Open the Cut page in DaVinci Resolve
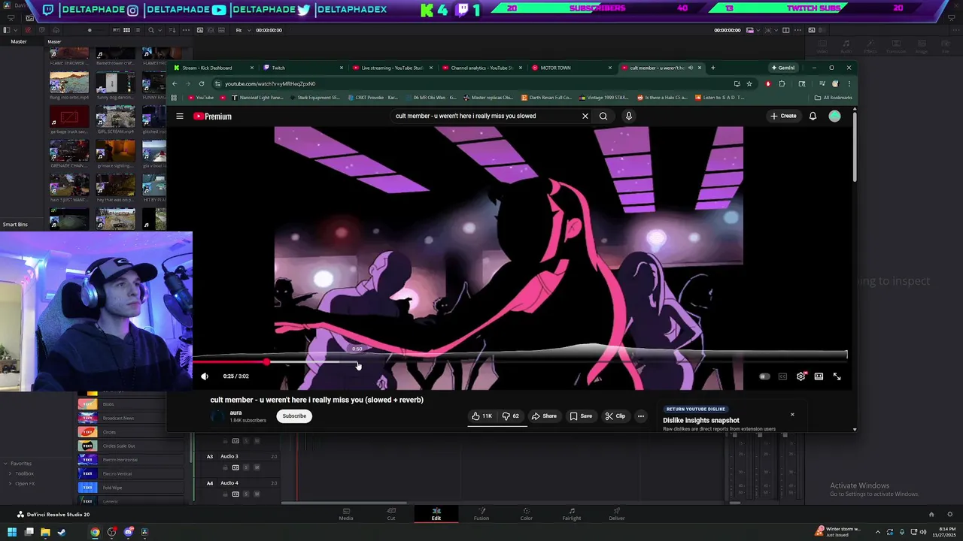 [x=391, y=514]
